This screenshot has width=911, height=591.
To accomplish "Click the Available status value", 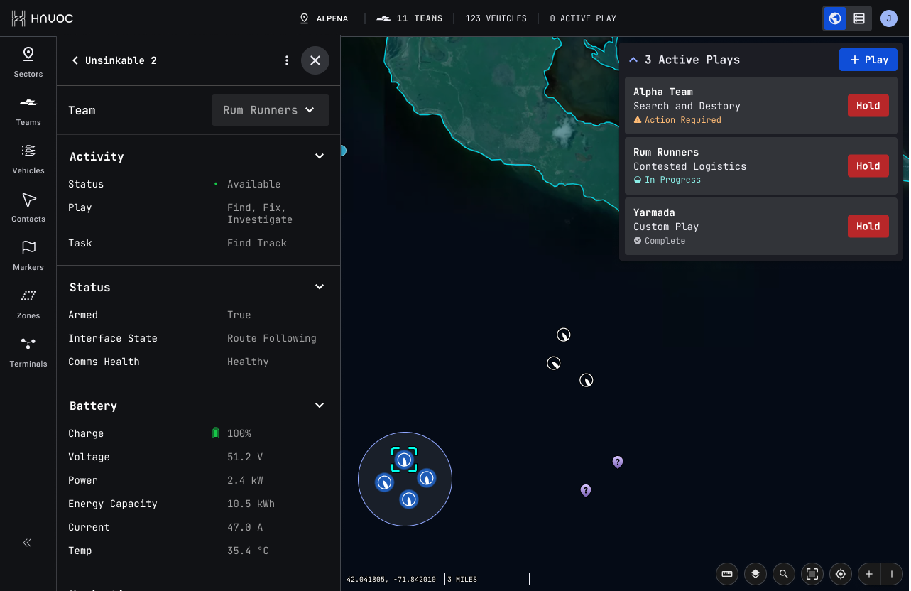I will coord(253,184).
